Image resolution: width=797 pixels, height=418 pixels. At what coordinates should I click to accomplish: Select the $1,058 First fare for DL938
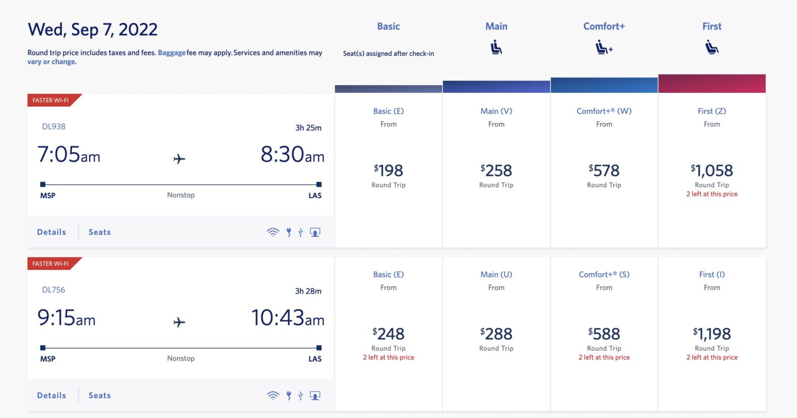(x=711, y=170)
